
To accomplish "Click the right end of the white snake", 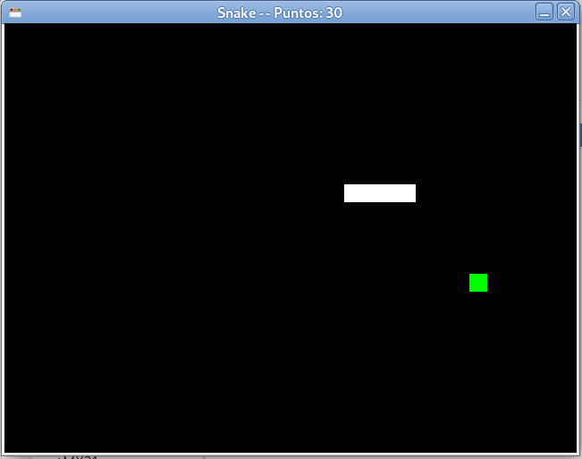I will (410, 193).
